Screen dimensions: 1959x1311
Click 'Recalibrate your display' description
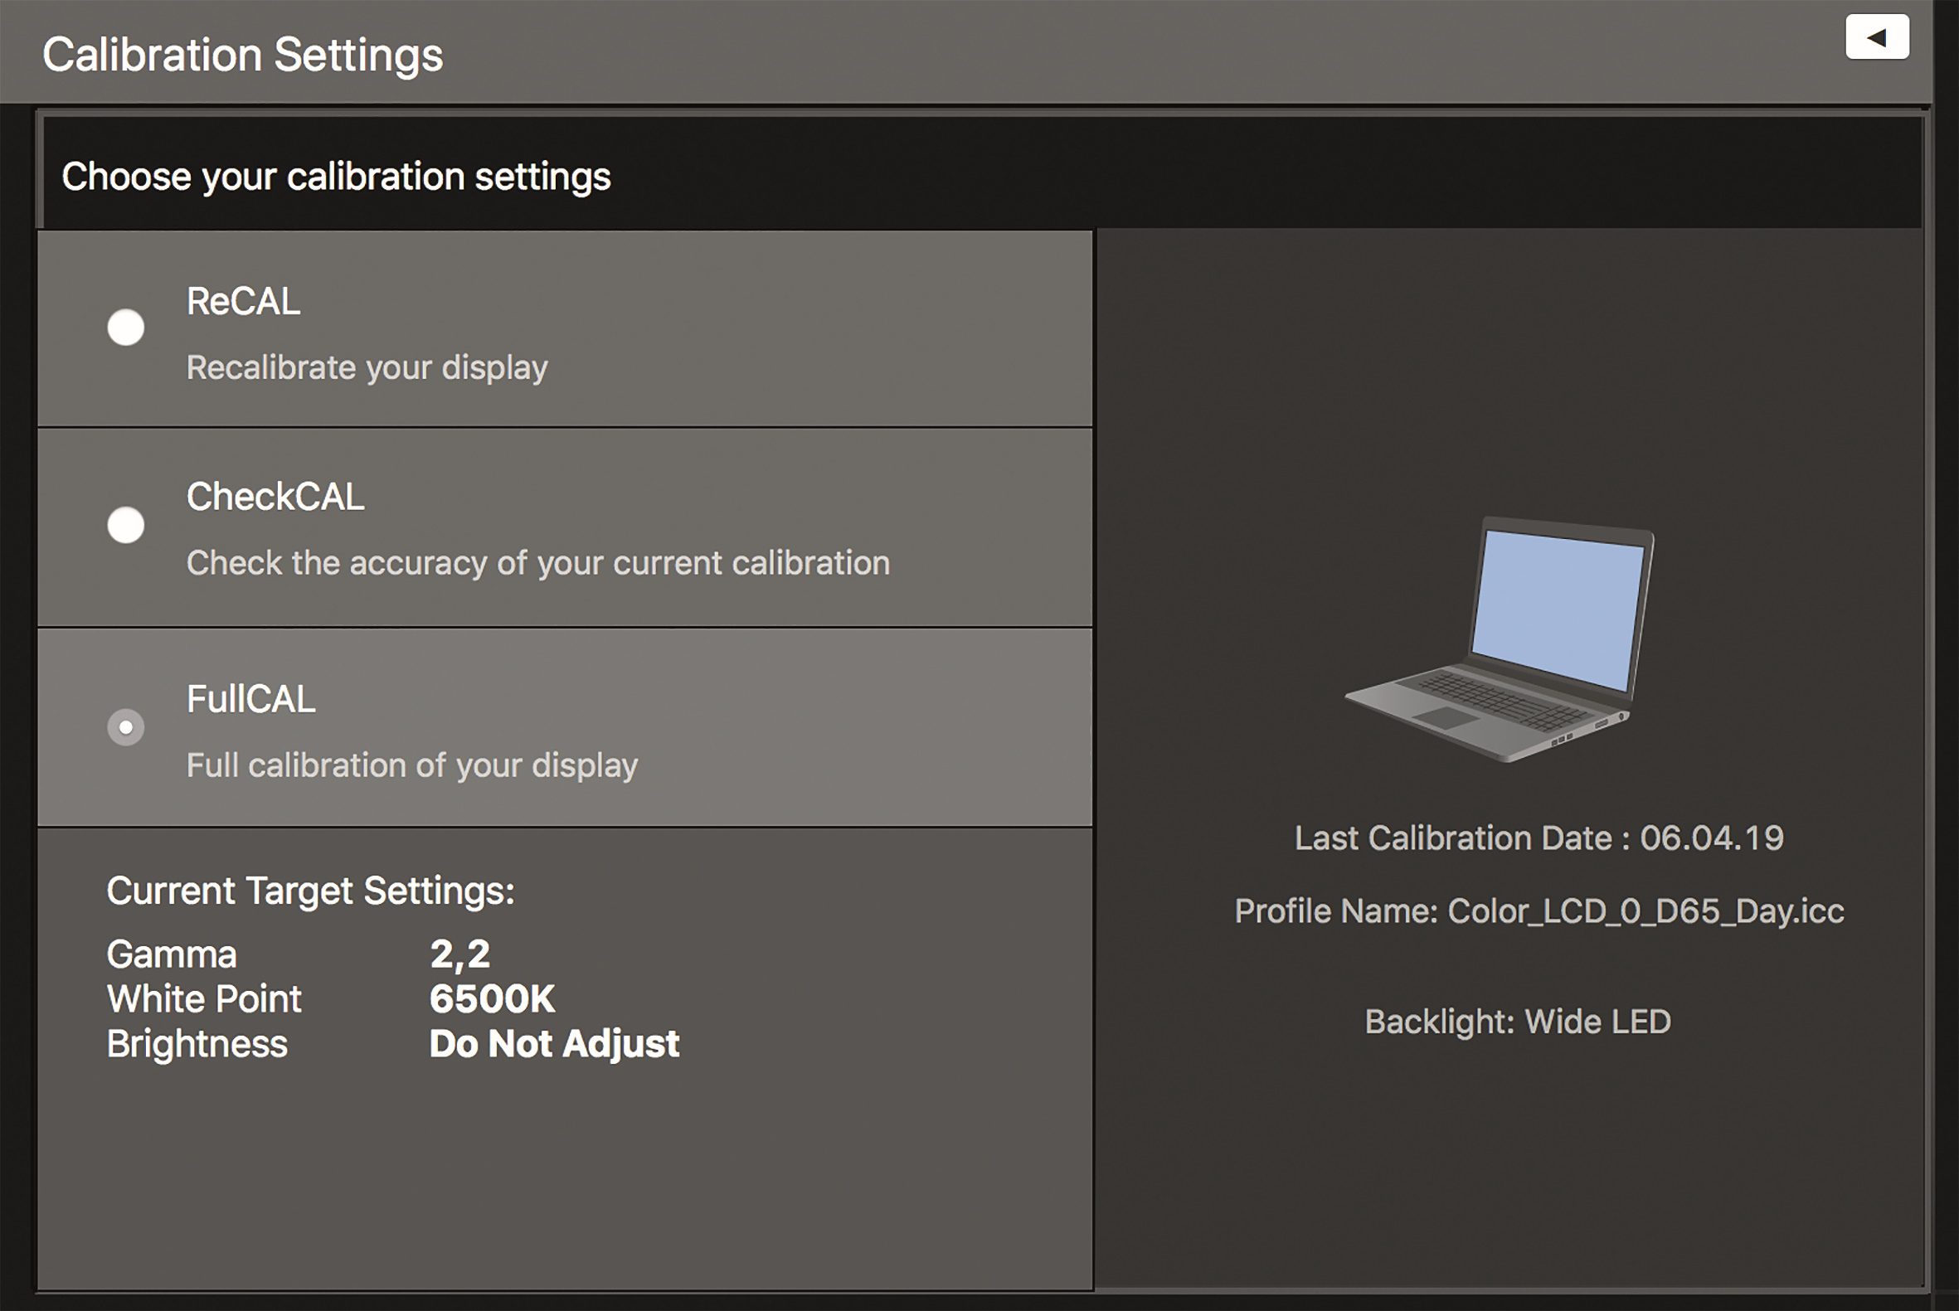pos(367,368)
